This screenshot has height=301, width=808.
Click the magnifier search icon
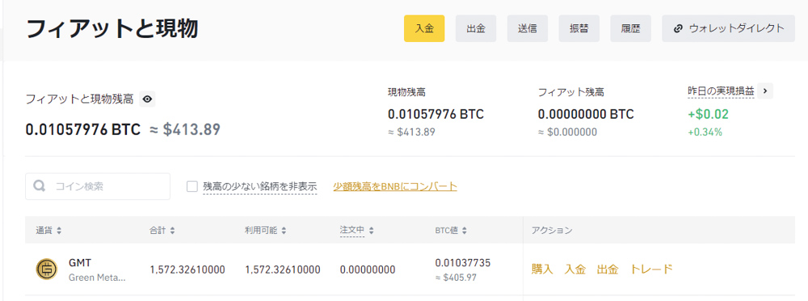click(39, 186)
